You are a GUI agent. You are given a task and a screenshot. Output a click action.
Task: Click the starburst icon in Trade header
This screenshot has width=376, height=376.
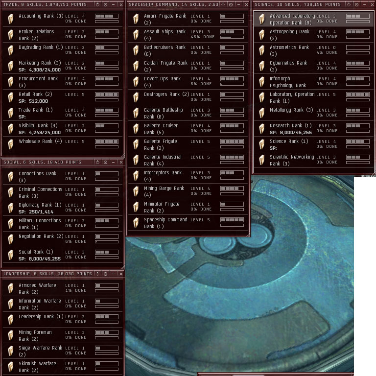tap(97, 4)
